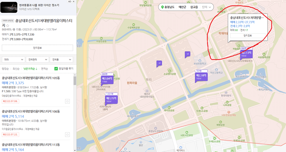Click the 덕산고등학교 school icon
This screenshot has width=286, height=152.
click(x=216, y=70)
